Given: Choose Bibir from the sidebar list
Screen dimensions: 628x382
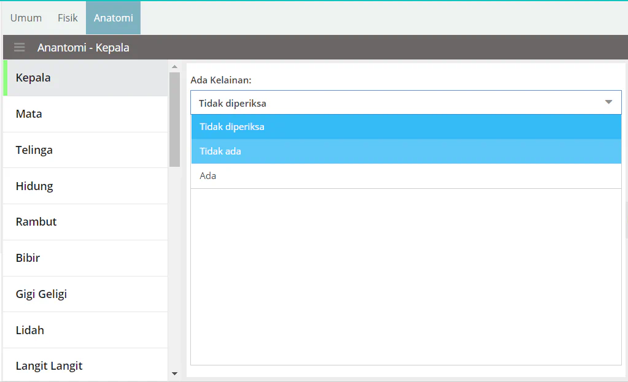Looking at the screenshot, I should pyautogui.click(x=85, y=258).
